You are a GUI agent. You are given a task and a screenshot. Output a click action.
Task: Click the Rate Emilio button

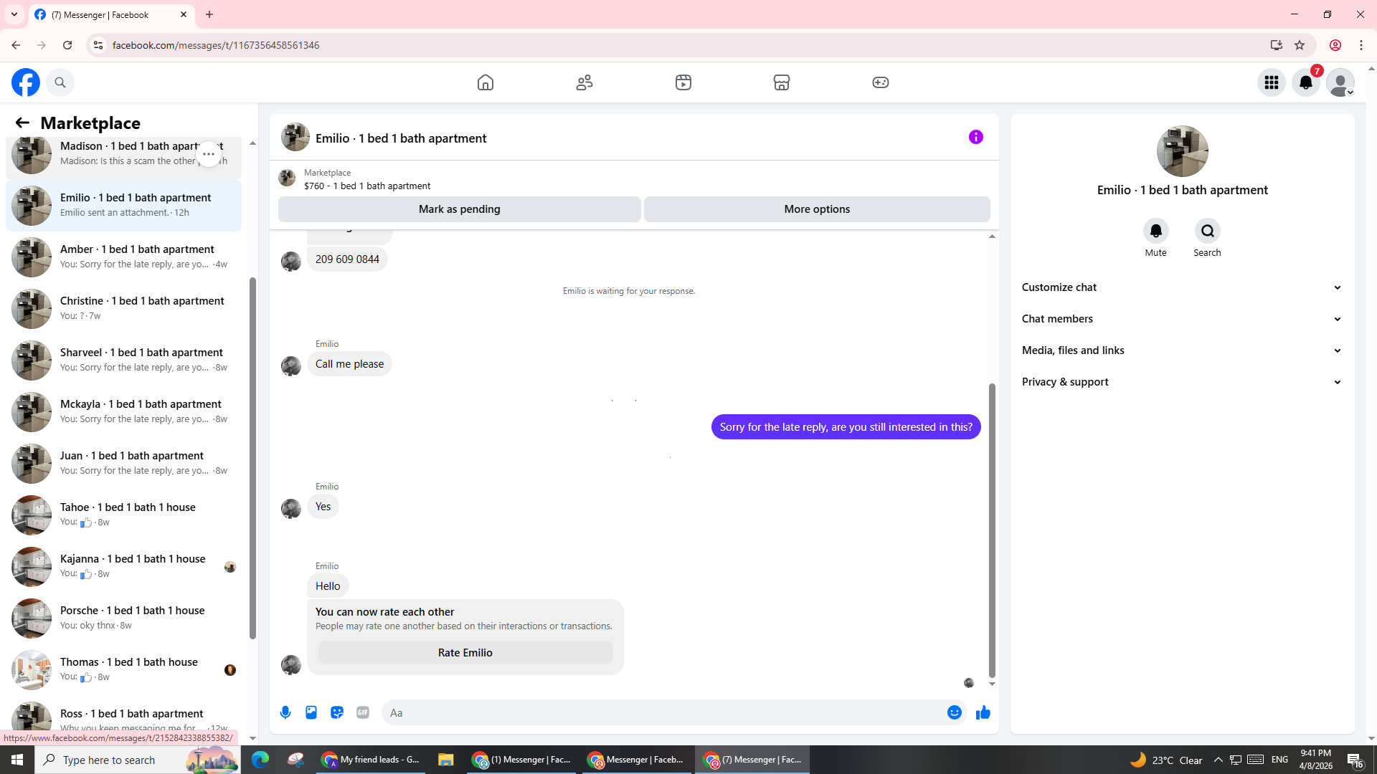[465, 653]
